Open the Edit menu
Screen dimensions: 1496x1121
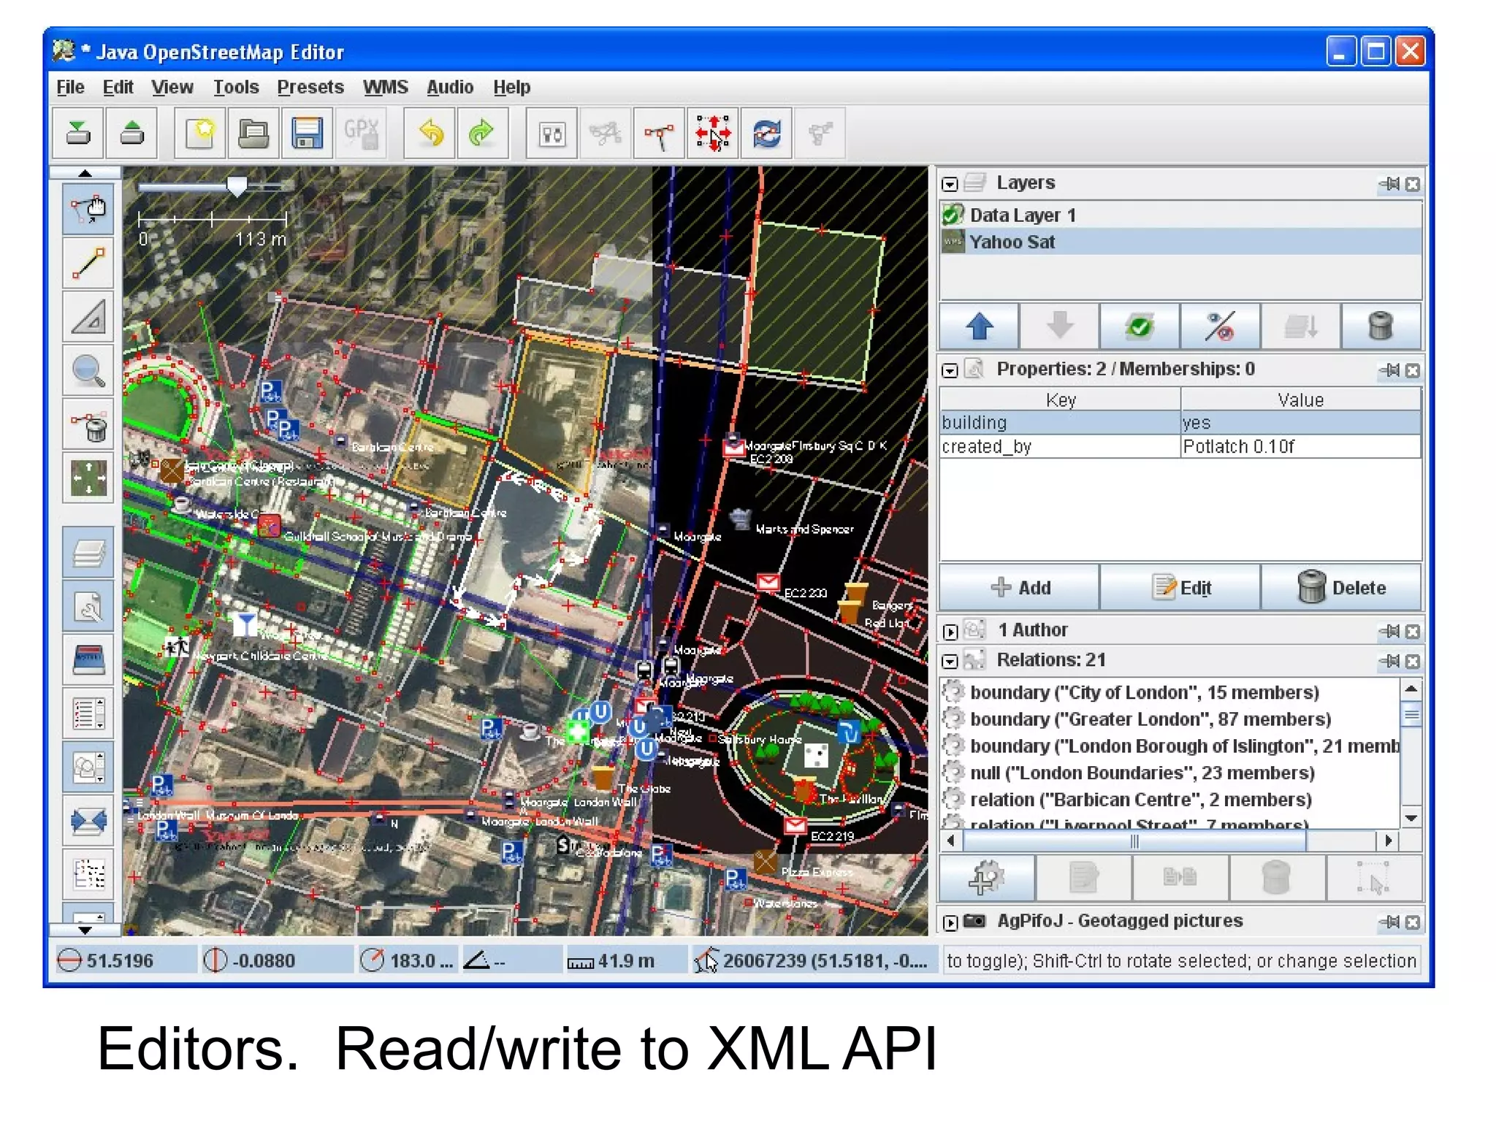[118, 87]
